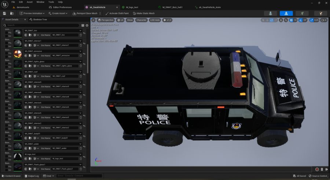330x180 pixels.
Task: Click the playback speed x1.0 control
Action: tap(167, 20)
